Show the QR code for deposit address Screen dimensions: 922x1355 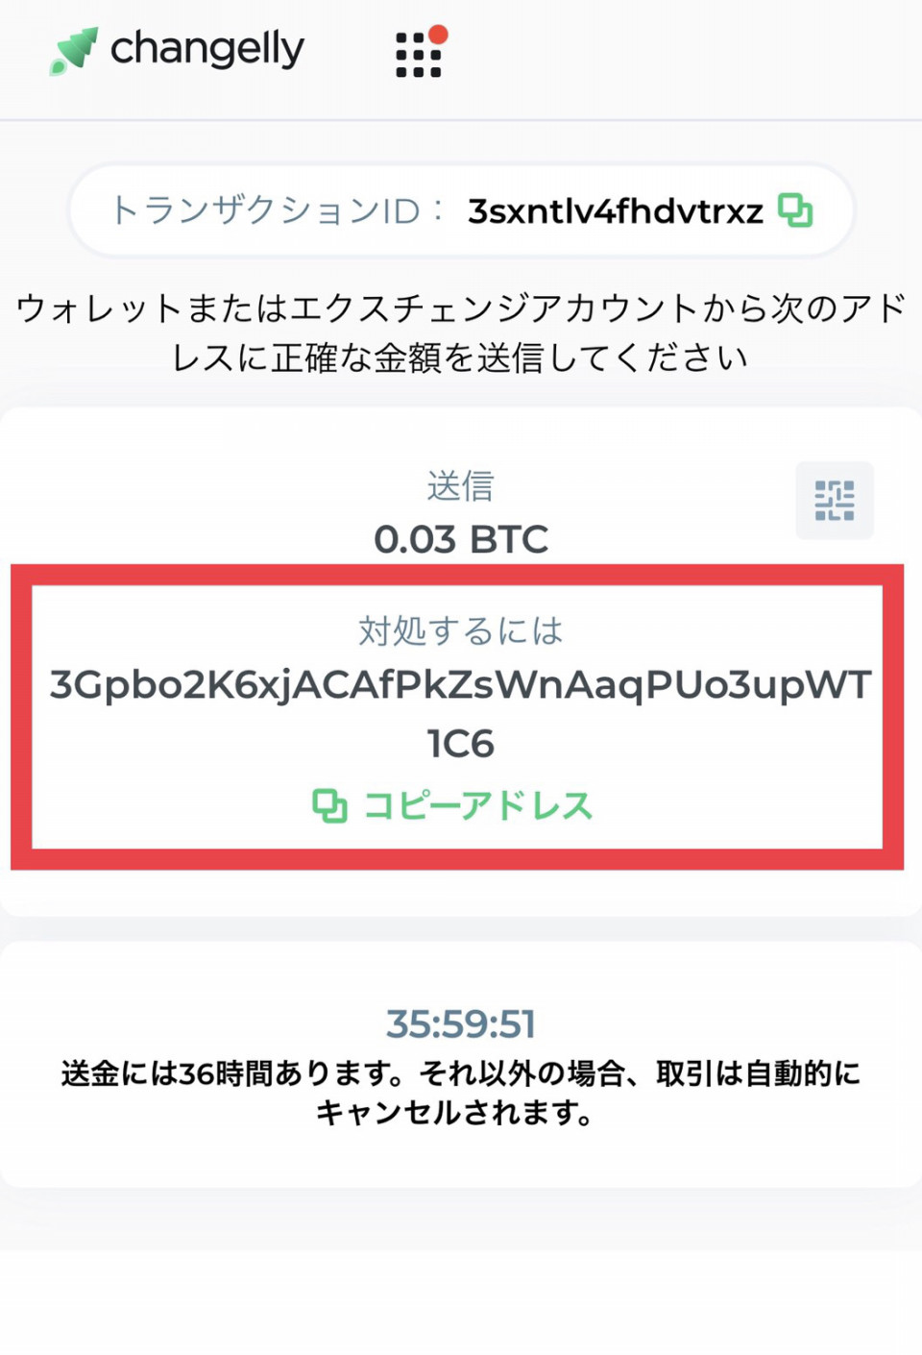834,500
